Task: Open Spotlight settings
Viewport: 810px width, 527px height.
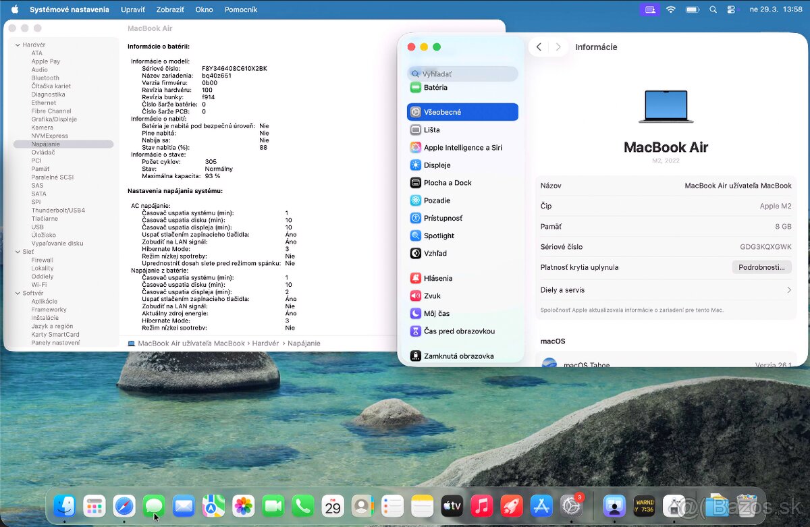Action: coord(437,235)
